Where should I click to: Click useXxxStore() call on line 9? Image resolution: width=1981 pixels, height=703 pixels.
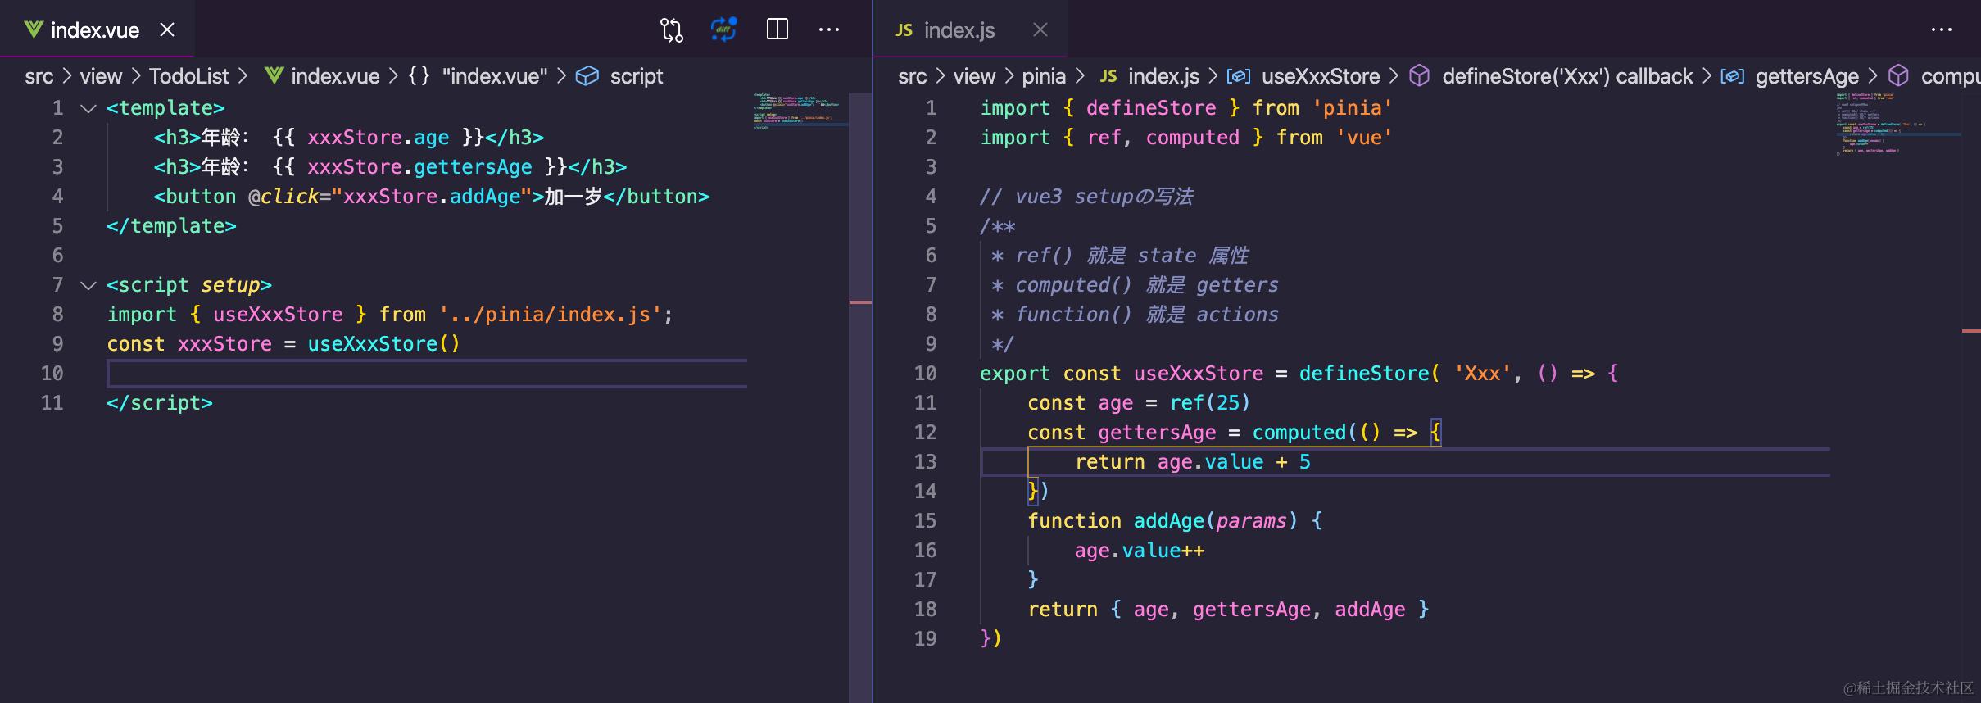383,344
